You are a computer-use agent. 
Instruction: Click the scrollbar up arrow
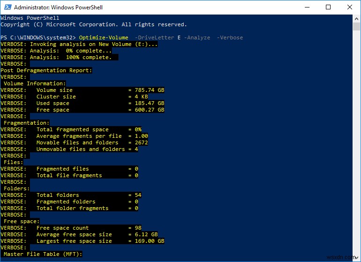coord(356,18)
